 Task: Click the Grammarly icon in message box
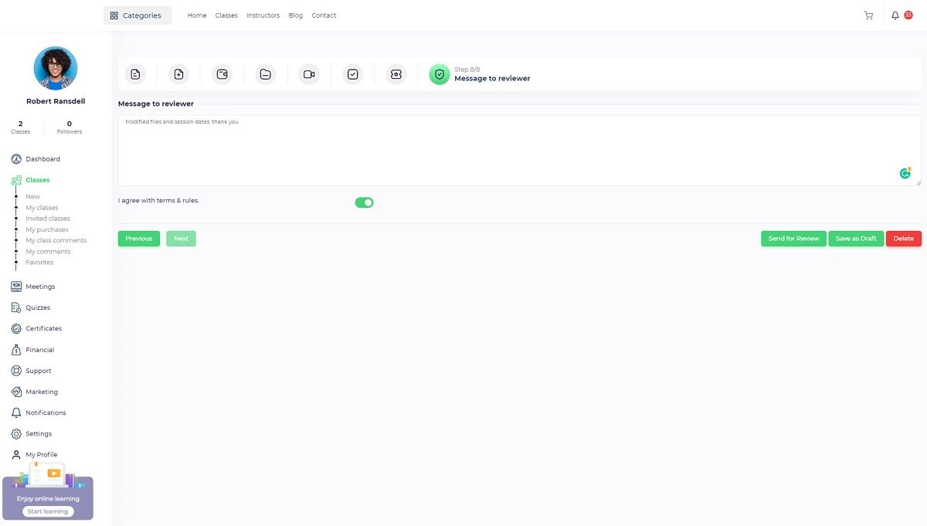(905, 173)
